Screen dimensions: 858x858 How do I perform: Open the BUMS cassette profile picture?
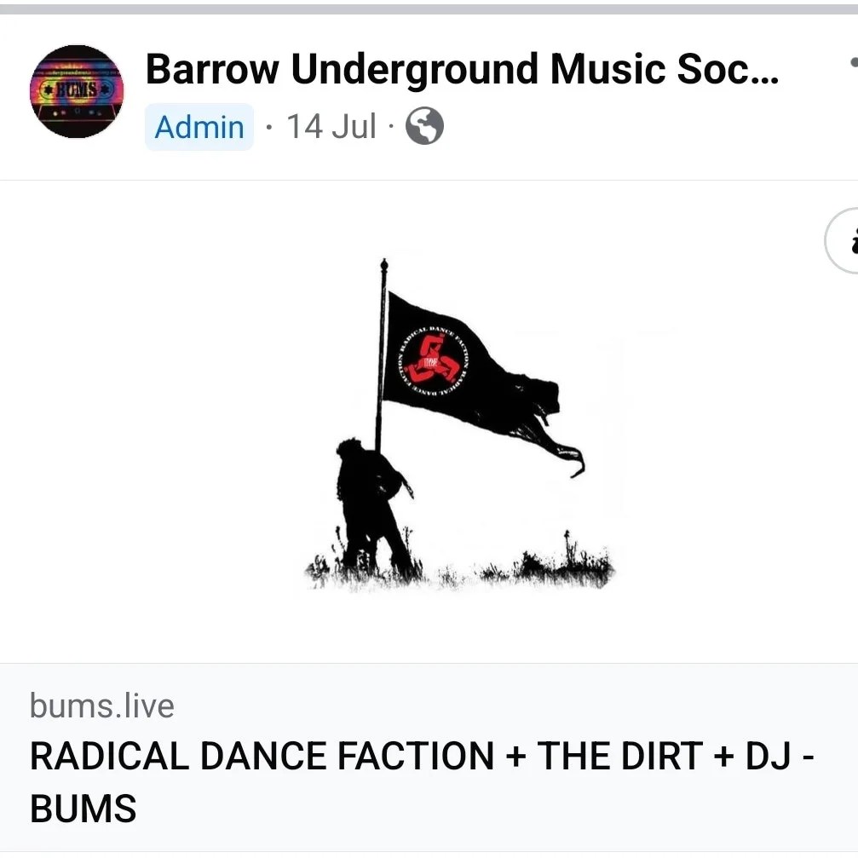77,91
